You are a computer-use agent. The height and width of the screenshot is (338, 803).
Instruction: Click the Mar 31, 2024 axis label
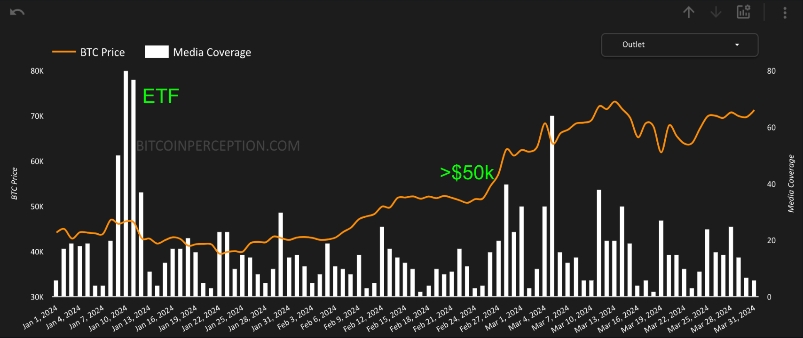734,318
